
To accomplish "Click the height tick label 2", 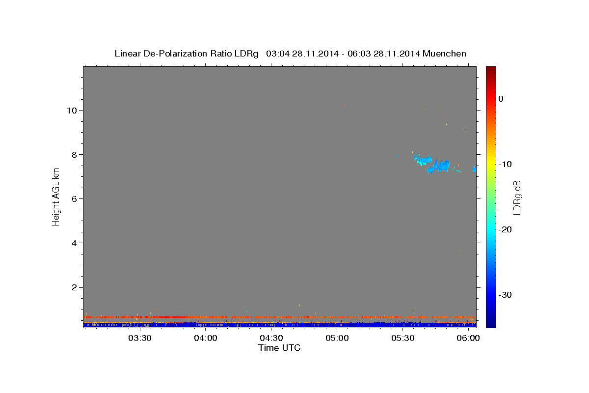I will (x=75, y=287).
